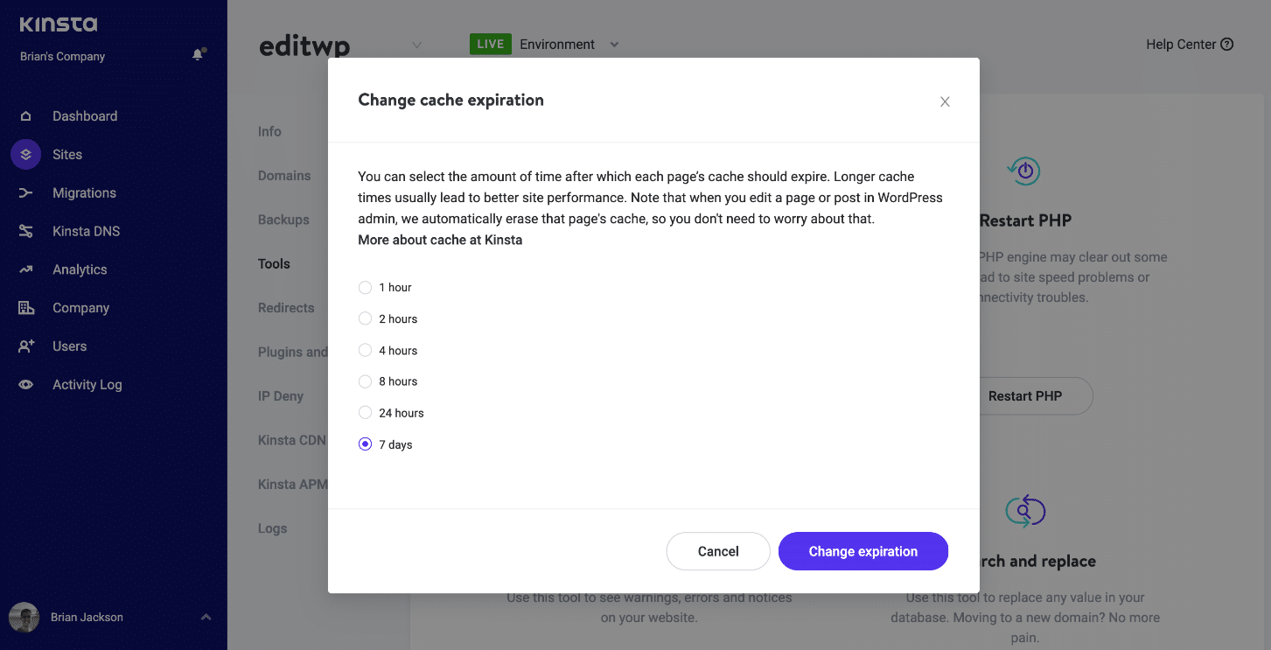Click the Migrations arrow icon
1271x650 pixels.
(x=26, y=193)
